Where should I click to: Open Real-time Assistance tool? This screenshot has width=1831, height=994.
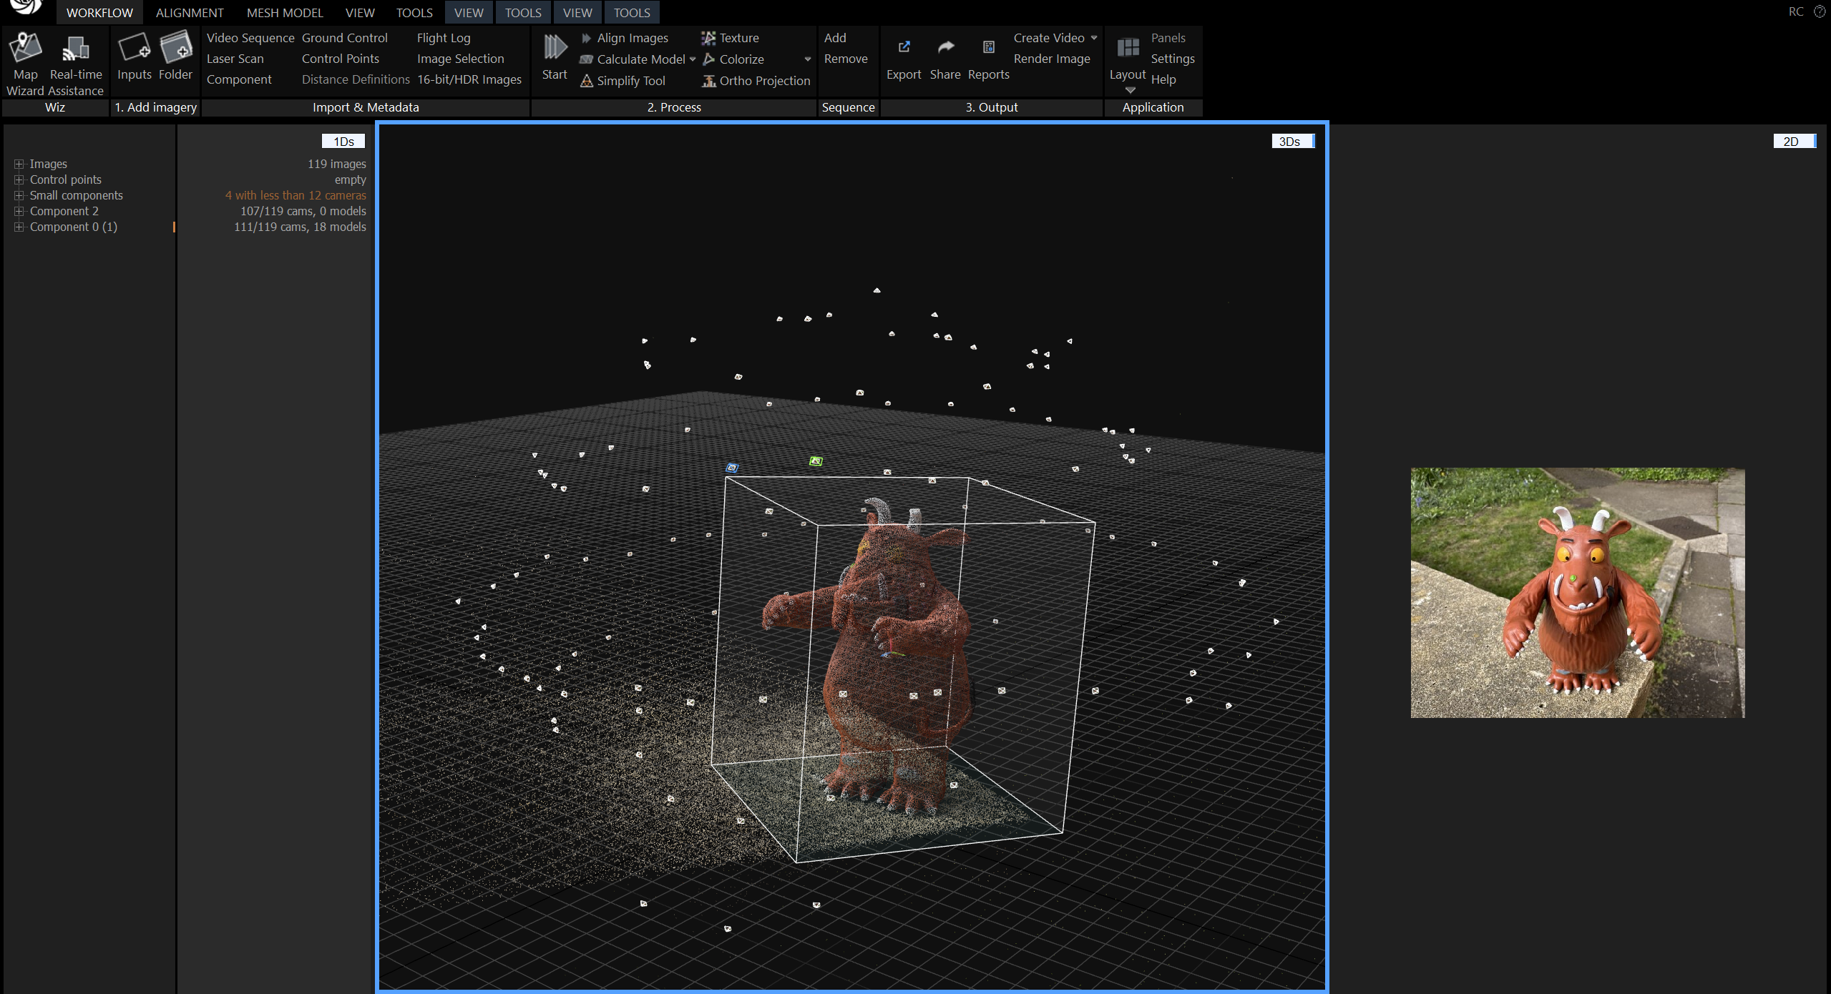(x=75, y=49)
